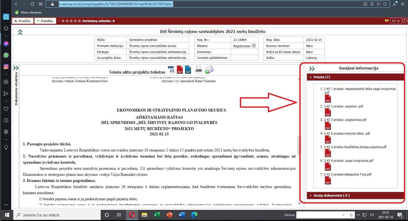408x221 pixels.
Task: Click the envelope icon to send by email
Action: click(x=209, y=69)
